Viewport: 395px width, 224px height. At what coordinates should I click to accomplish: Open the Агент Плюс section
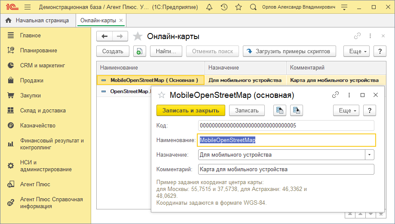coord(35,184)
